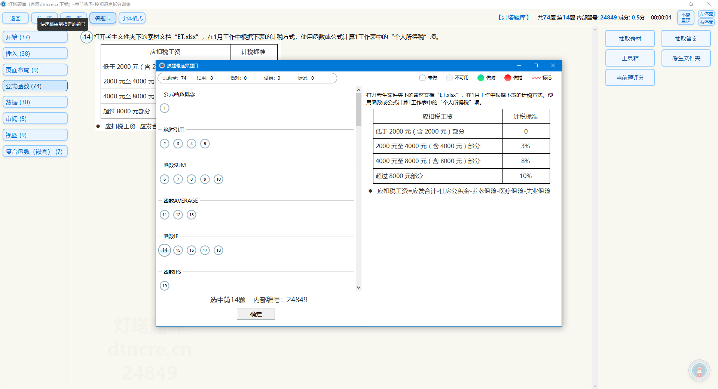Click the 选中第14题 status text
Screen dimensions: 718x389
click(x=228, y=300)
